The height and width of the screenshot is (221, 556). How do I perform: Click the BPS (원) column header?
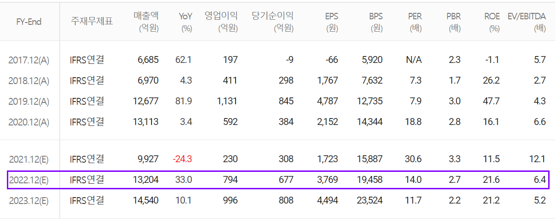click(375, 22)
